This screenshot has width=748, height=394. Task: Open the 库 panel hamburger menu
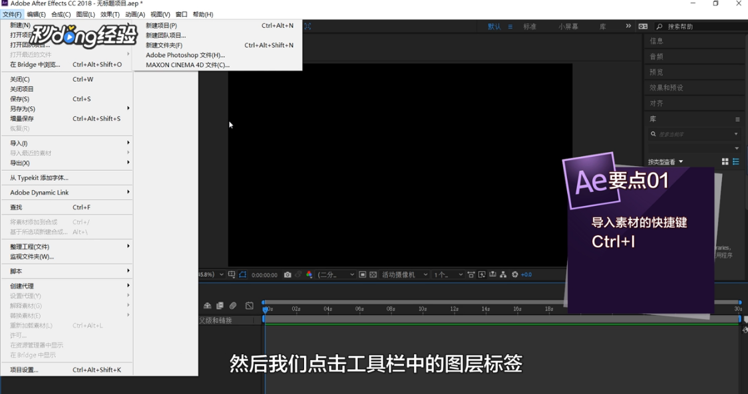click(737, 120)
